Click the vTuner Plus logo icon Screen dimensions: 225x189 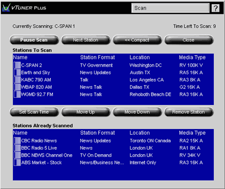pyautogui.click(x=6, y=8)
